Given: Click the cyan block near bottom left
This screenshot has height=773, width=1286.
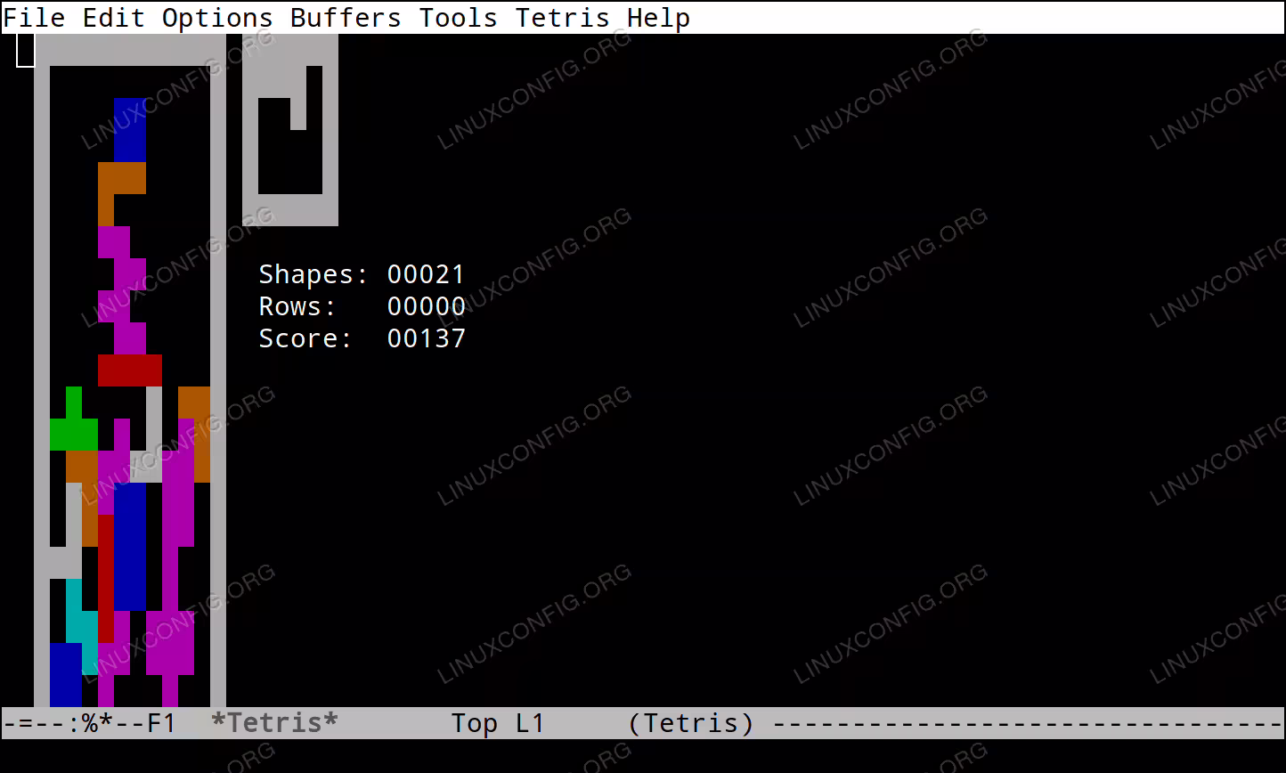Looking at the screenshot, I should pyautogui.click(x=82, y=627).
